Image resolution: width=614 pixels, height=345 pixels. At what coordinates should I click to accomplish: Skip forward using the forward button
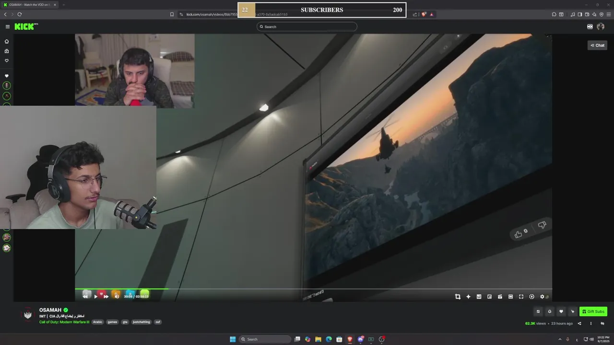coord(106,297)
